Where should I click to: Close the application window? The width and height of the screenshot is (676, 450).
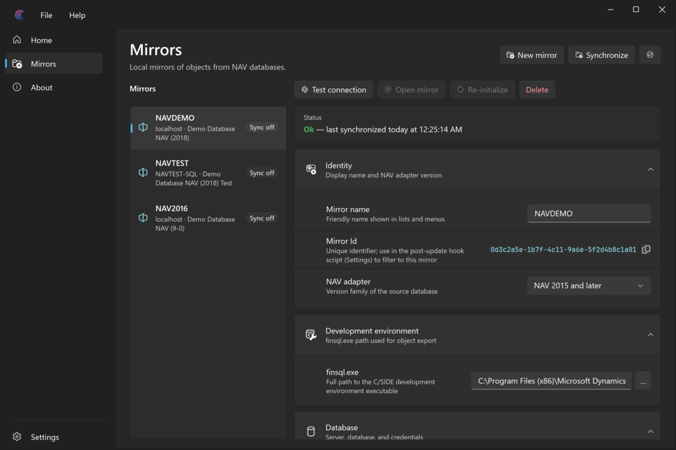click(x=662, y=10)
